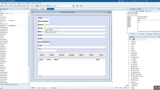Expand the Standard palette category
This screenshot has height=90, width=160.
click(130, 41)
